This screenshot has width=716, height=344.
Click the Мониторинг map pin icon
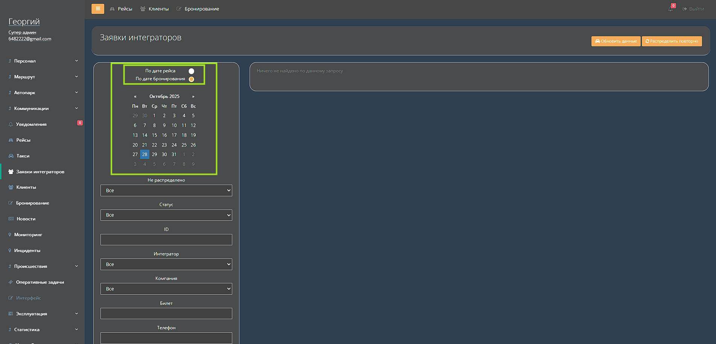pos(10,235)
